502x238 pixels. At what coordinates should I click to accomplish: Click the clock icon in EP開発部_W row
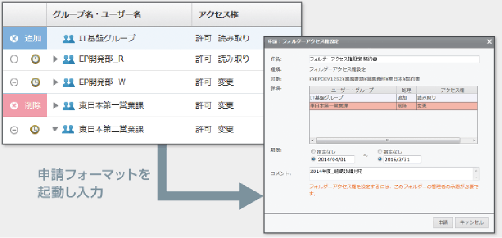point(35,82)
